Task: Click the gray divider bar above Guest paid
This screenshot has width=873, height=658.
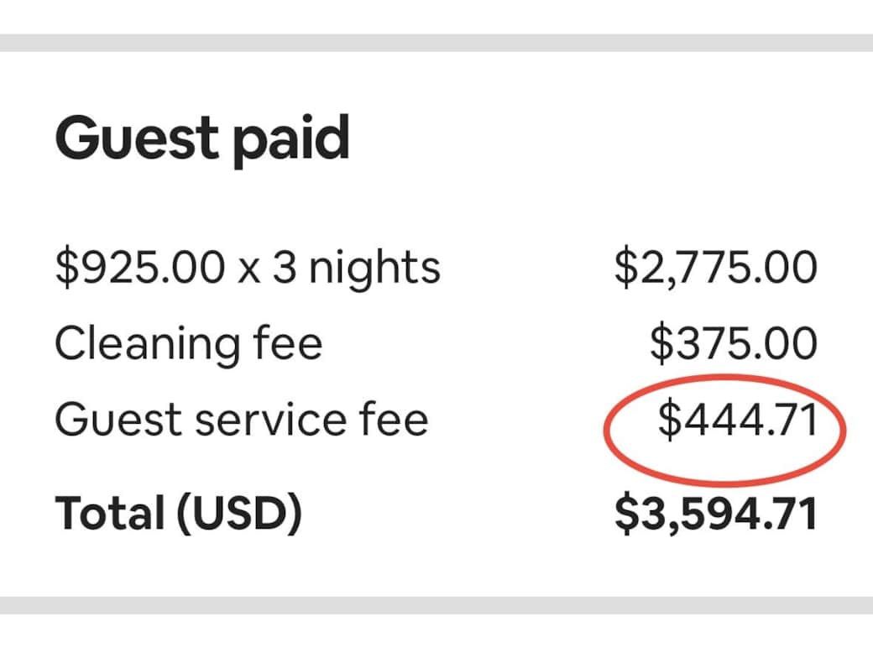Action: click(436, 43)
